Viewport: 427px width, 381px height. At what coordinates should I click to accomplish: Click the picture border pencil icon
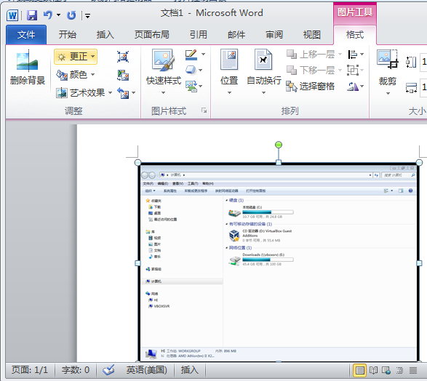[191, 55]
